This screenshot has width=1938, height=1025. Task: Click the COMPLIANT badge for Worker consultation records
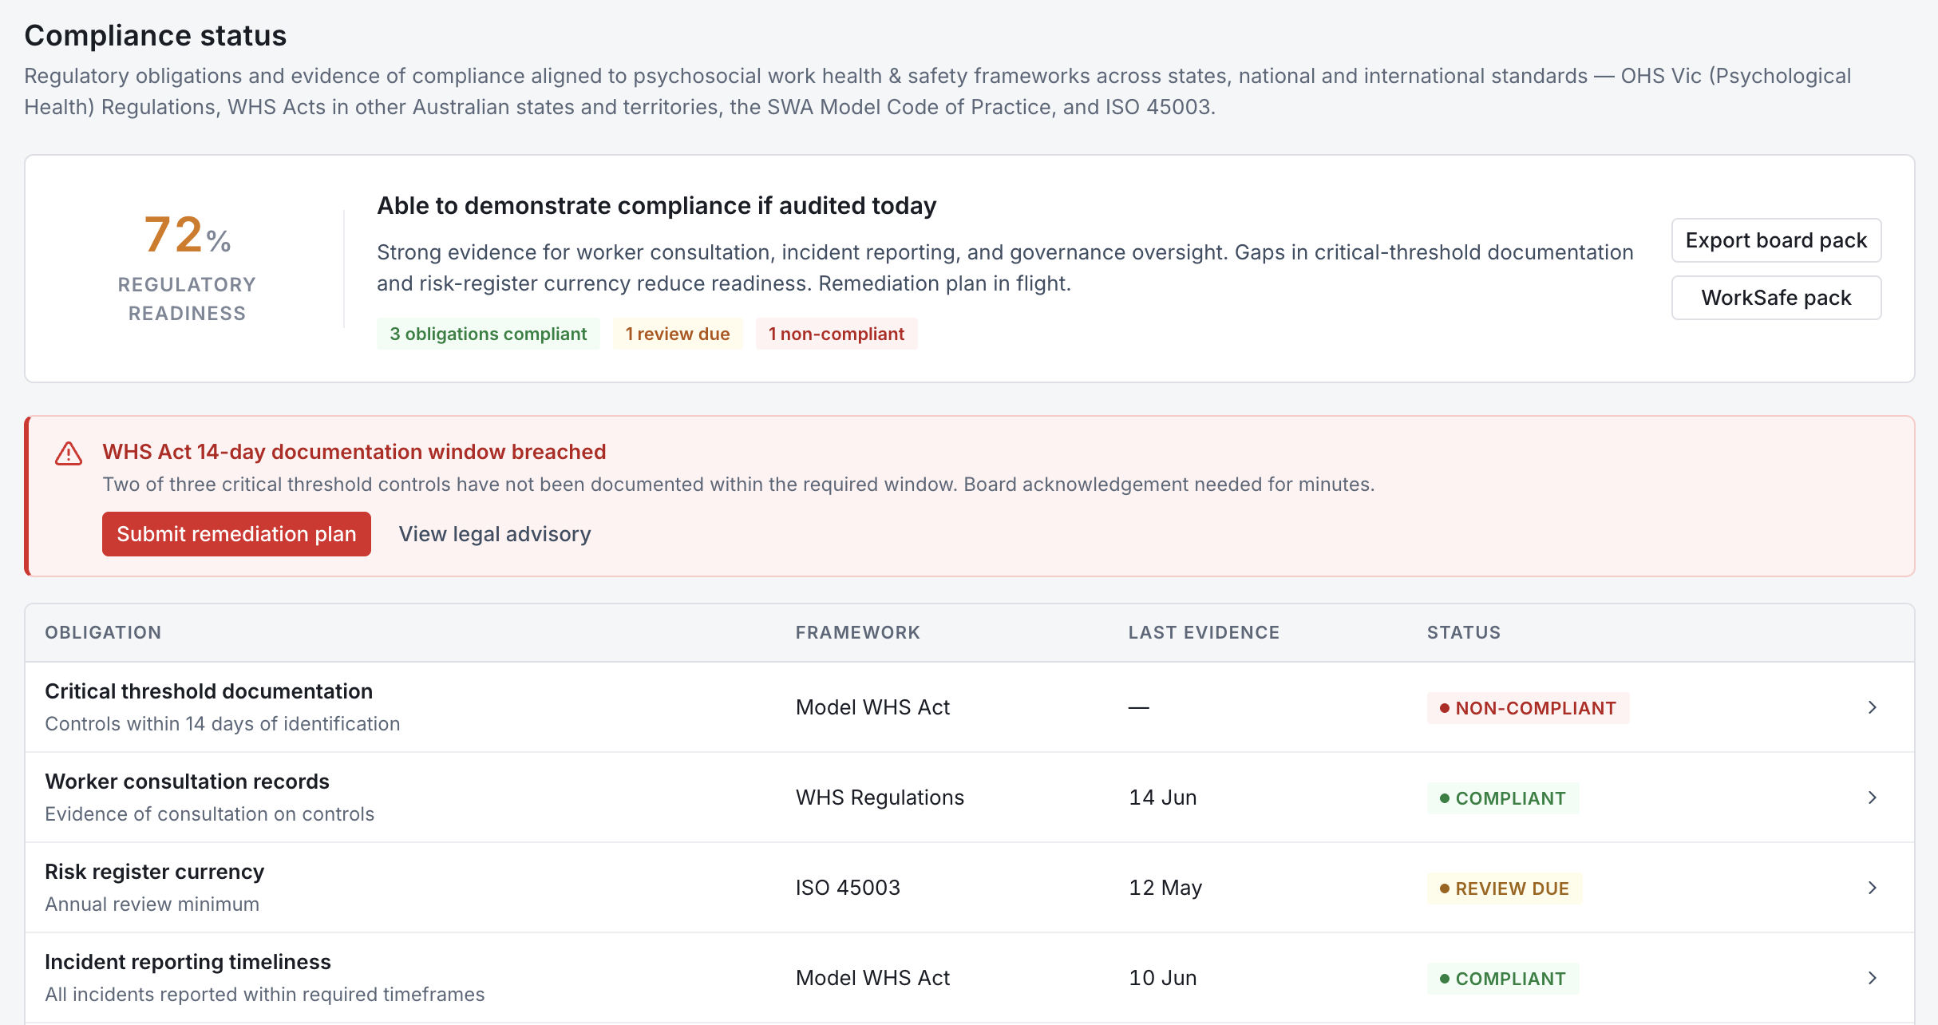[1502, 798]
